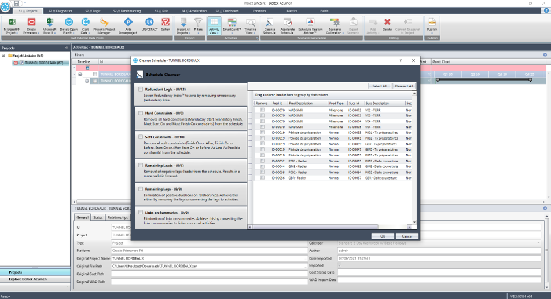Check Links on Summaries option
The height and width of the screenshot is (299, 551).
tap(141, 213)
